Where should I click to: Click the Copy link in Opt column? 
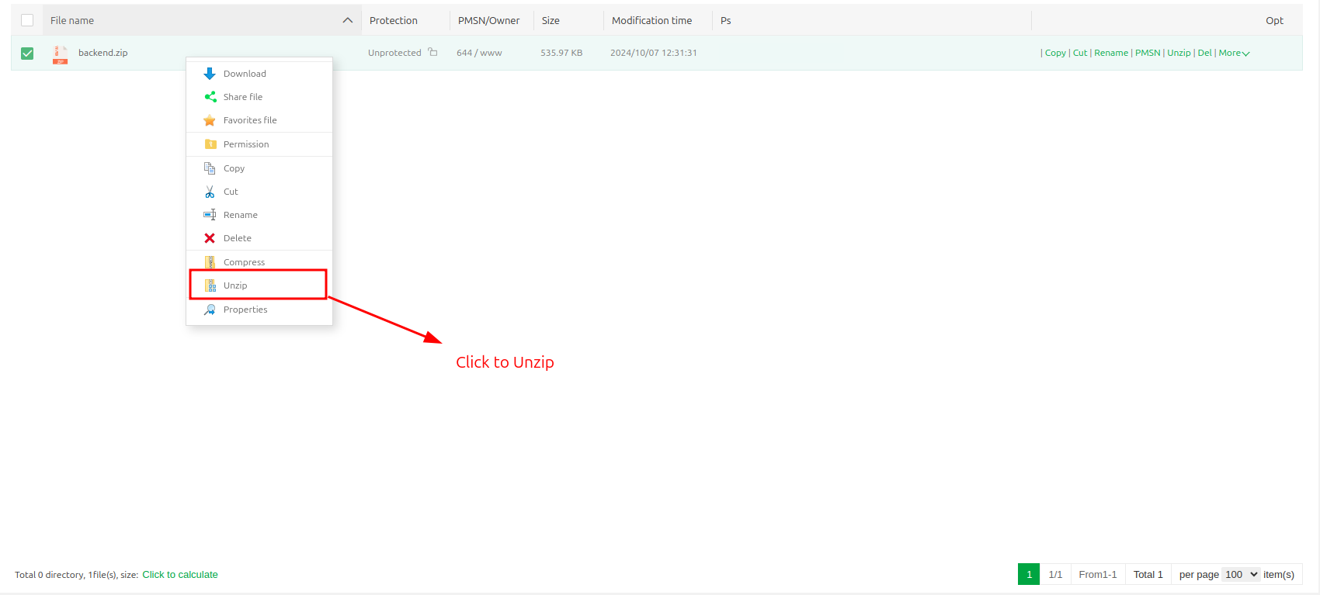click(x=1055, y=53)
